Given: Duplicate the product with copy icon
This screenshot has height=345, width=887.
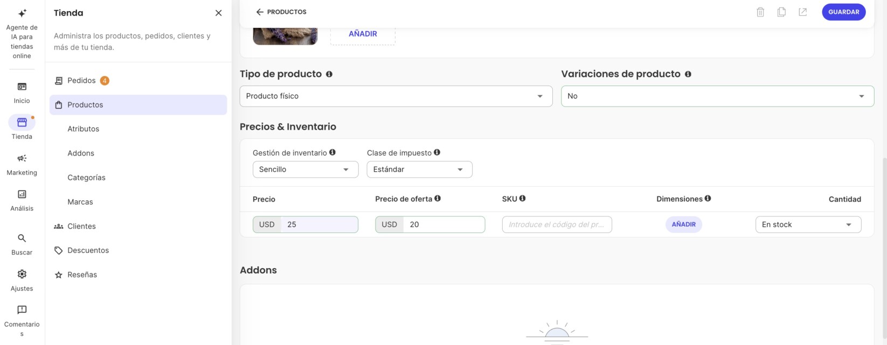Looking at the screenshot, I should [781, 12].
